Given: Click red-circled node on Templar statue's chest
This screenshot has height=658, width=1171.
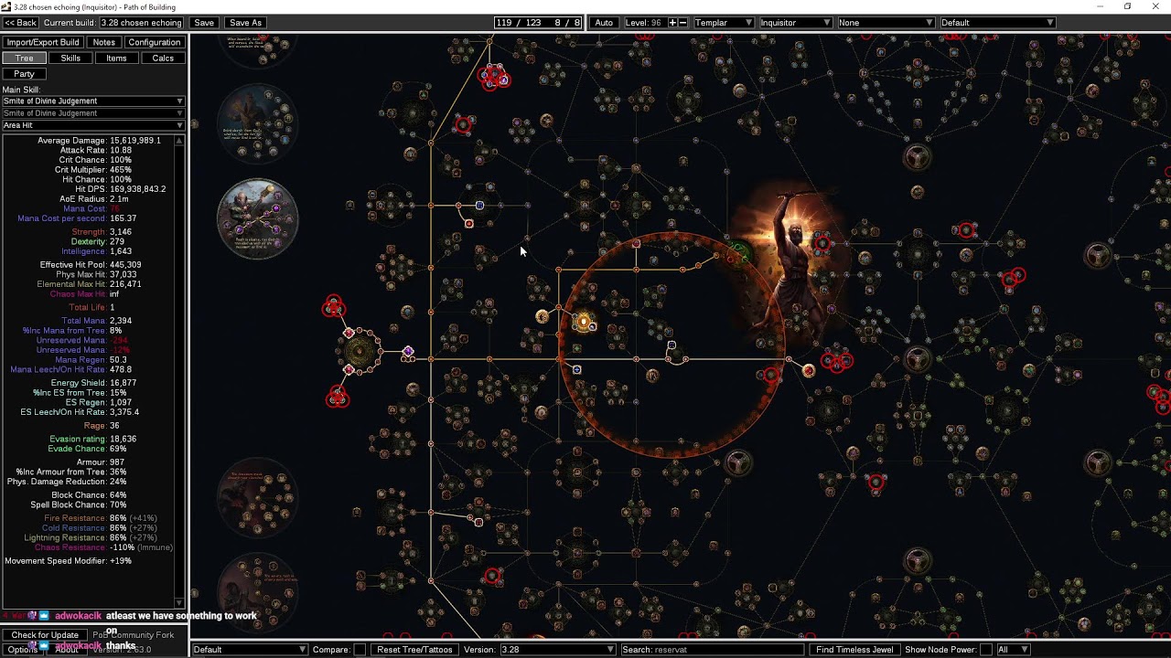Looking at the screenshot, I should (822, 243).
